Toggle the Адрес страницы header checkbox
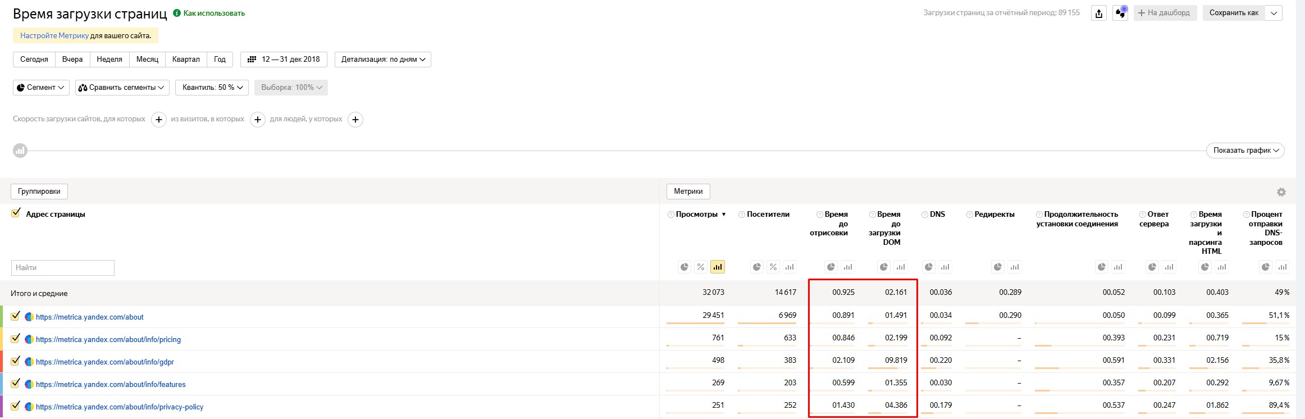The height and width of the screenshot is (419, 1305). [x=16, y=213]
